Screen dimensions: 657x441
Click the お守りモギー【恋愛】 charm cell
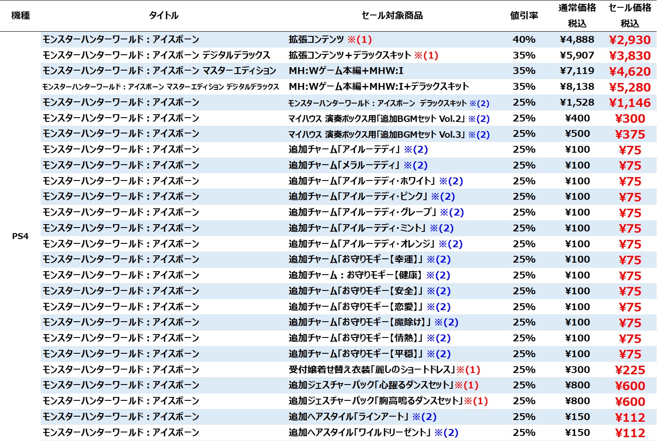[370, 307]
